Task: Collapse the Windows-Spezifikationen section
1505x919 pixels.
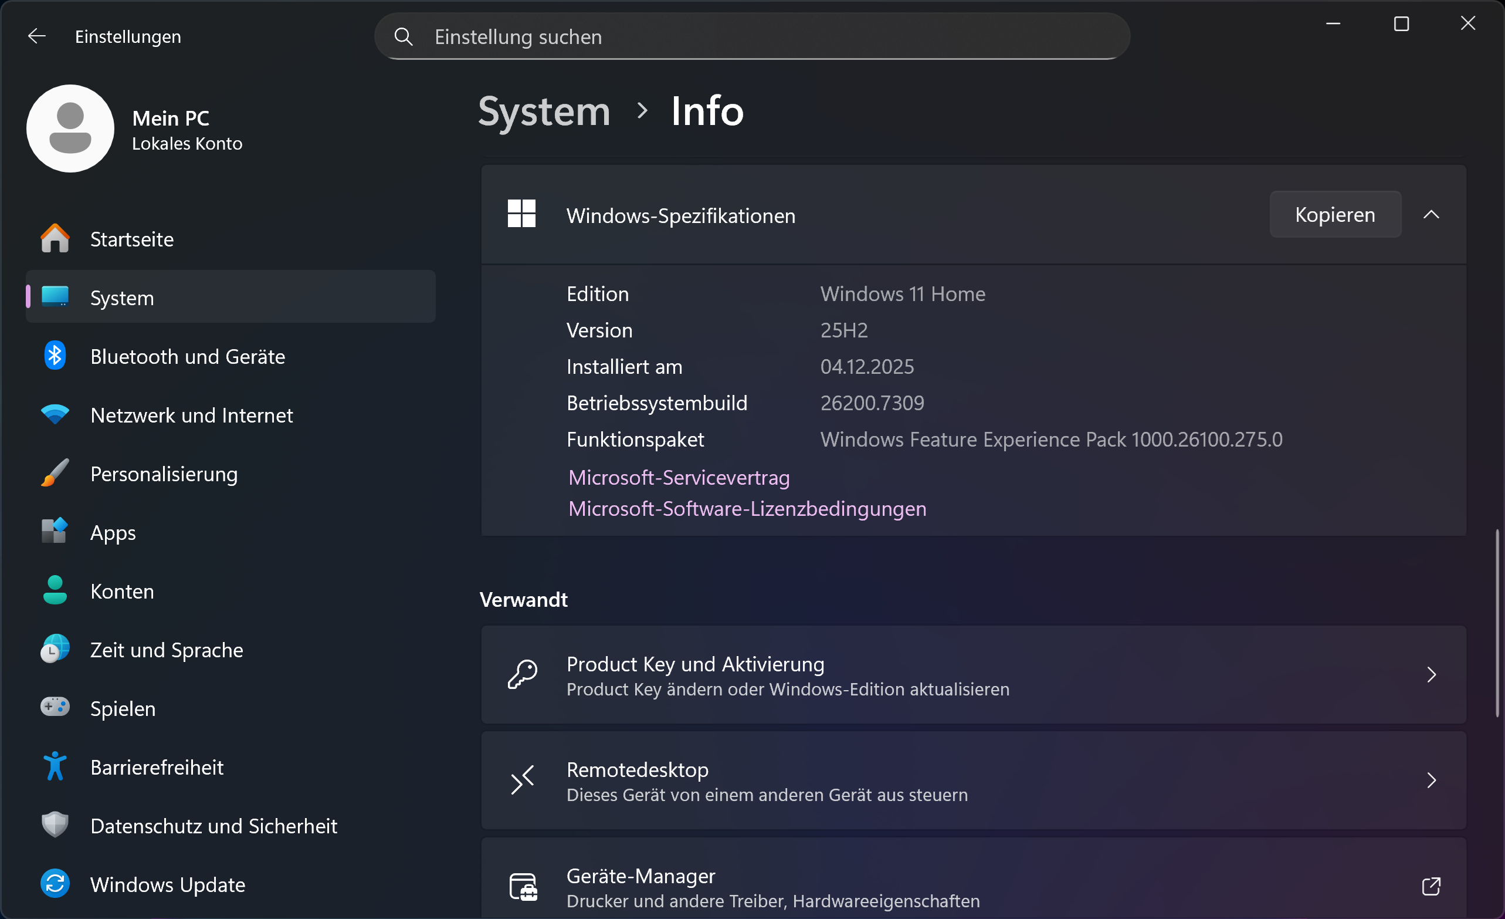Action: click(1431, 214)
